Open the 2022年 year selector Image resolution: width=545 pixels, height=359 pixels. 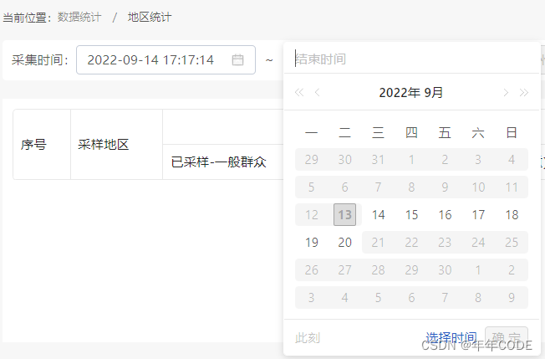click(400, 93)
